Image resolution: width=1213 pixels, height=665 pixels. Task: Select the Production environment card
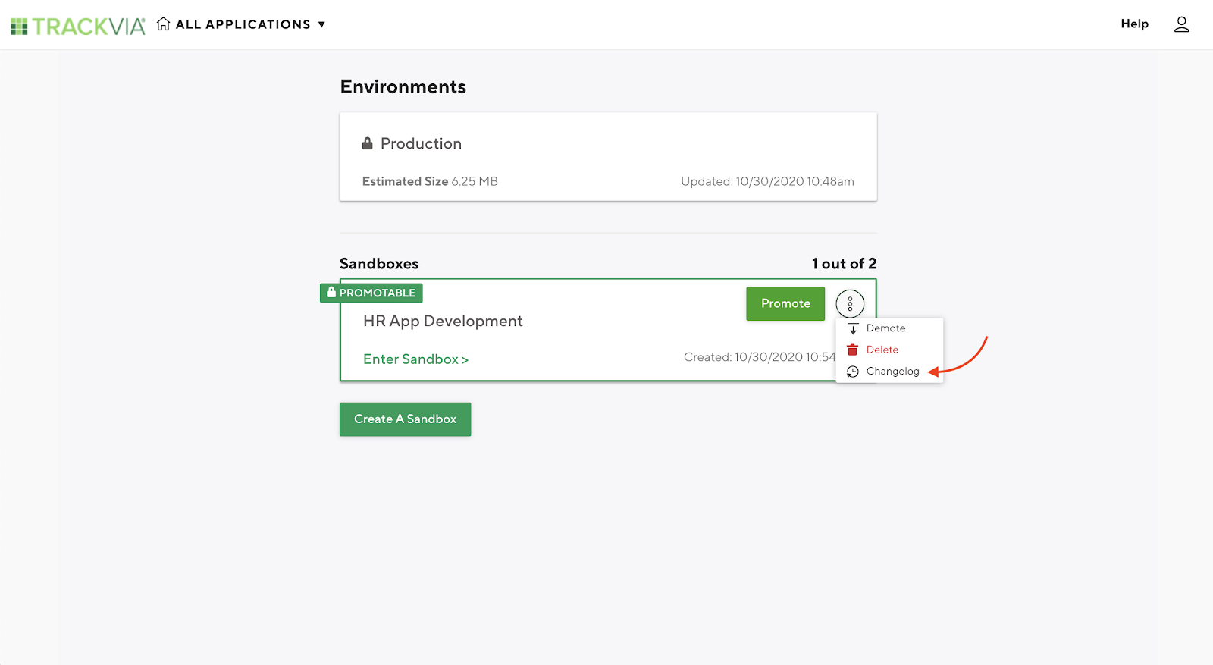click(608, 157)
